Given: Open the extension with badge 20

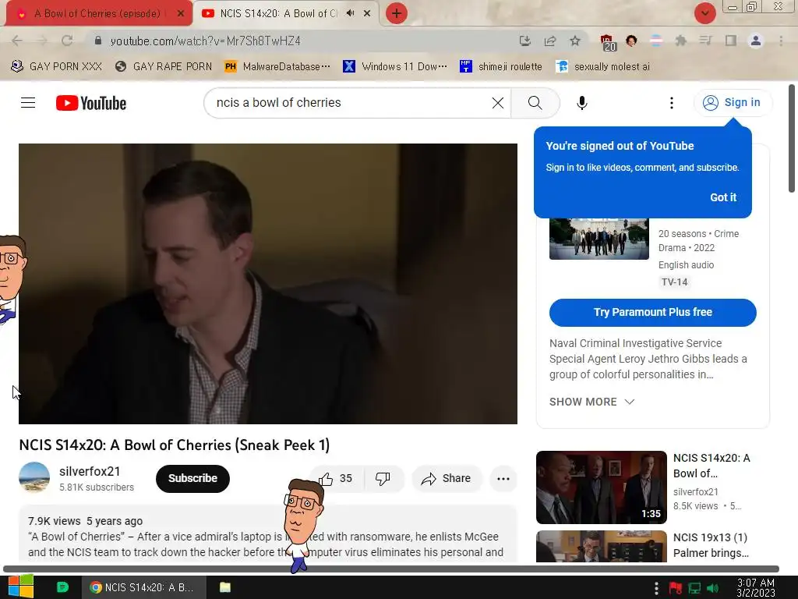Looking at the screenshot, I should coord(607,42).
